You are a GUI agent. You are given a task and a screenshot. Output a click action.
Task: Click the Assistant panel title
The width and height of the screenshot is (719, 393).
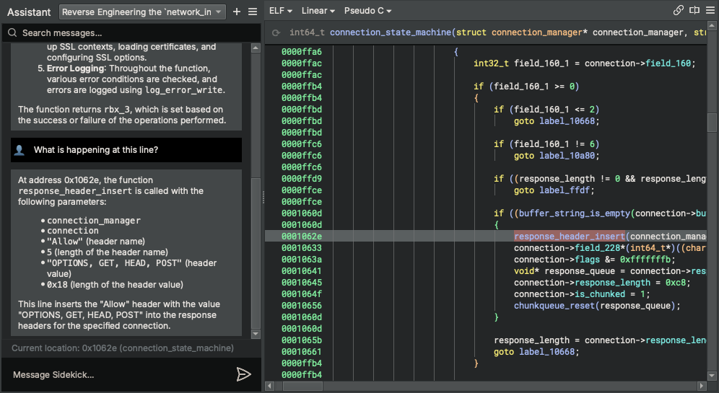click(29, 12)
